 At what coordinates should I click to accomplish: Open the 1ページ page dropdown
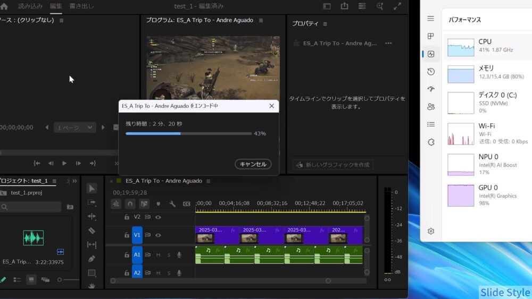(74, 127)
